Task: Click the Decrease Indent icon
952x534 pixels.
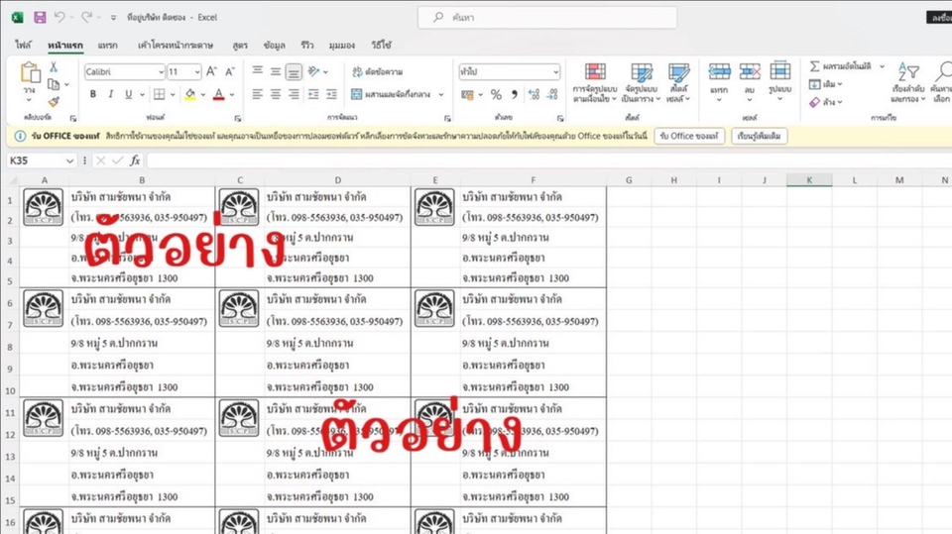Action: (313, 94)
